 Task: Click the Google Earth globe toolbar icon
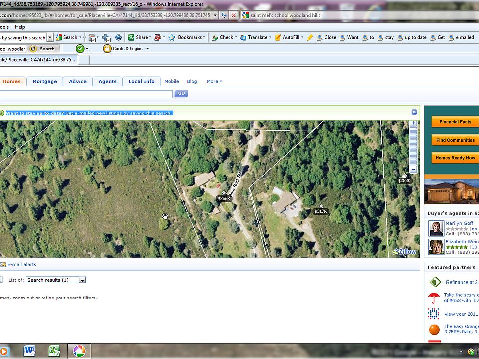119,37
